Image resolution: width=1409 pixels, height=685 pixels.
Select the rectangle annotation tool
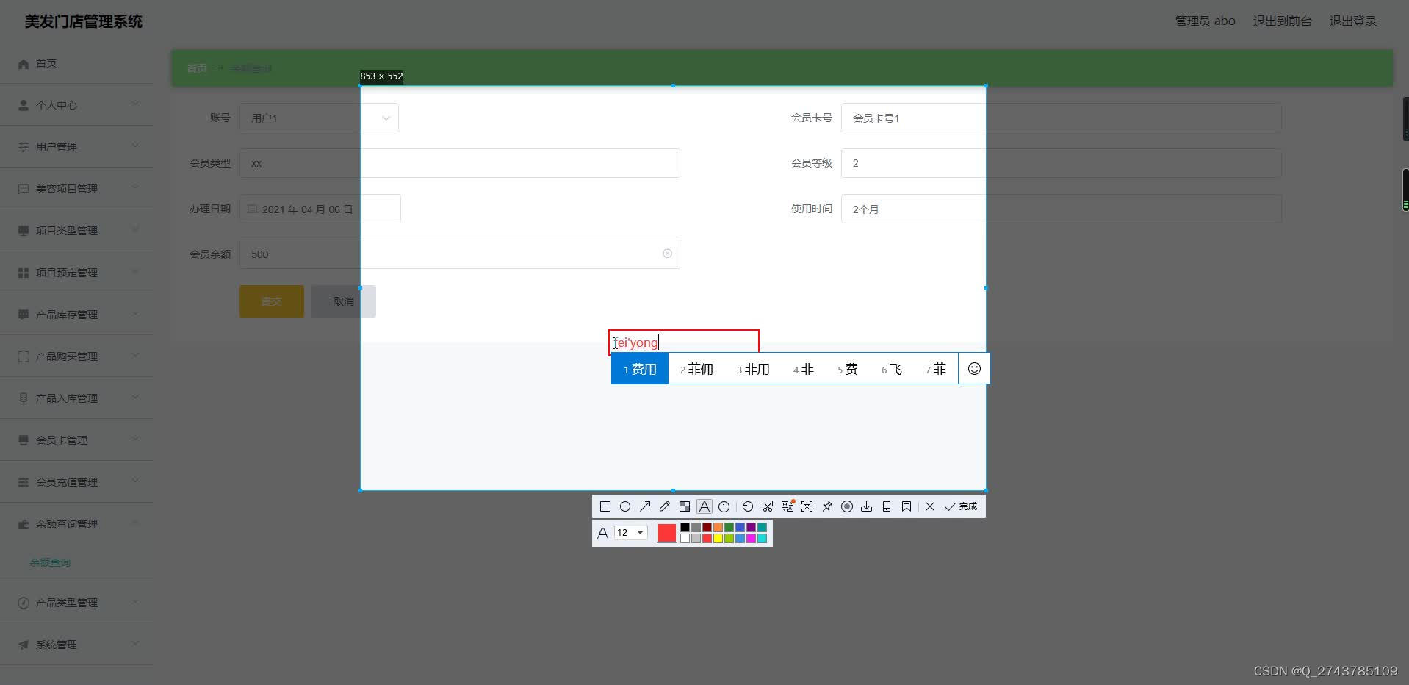(x=605, y=506)
